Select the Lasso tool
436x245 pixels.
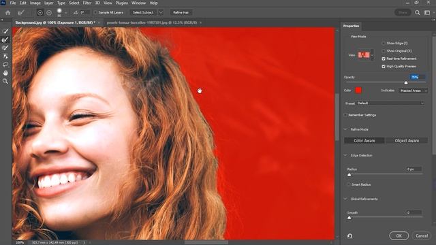click(5, 65)
